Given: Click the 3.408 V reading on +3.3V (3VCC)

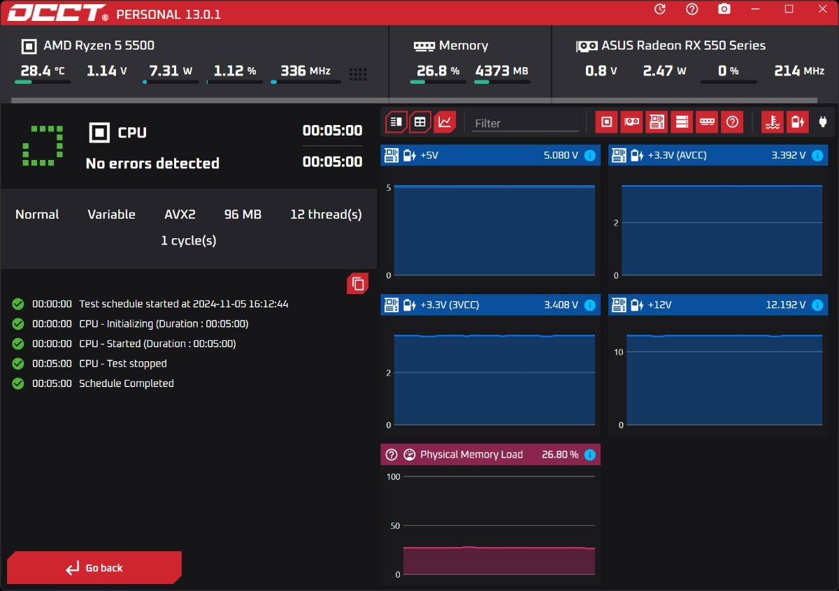Looking at the screenshot, I should tap(561, 305).
